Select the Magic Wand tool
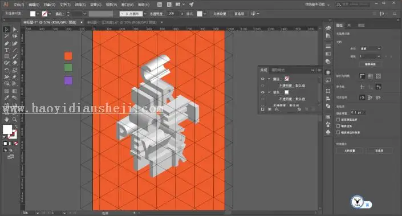Image resolution: width=402 pixels, height=216 pixels. tap(7, 36)
